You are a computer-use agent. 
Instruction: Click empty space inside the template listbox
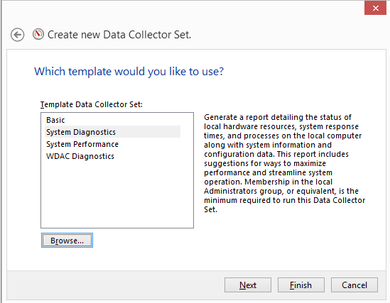117,194
